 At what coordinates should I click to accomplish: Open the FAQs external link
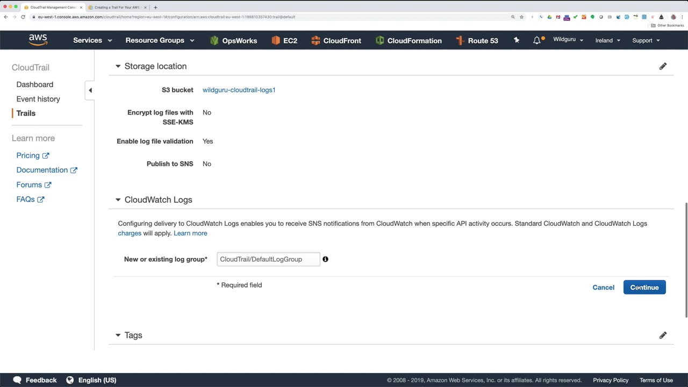30,199
